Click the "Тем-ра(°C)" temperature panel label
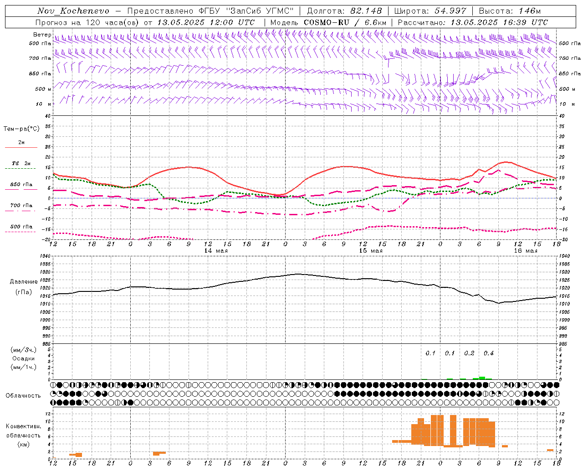 (21, 129)
